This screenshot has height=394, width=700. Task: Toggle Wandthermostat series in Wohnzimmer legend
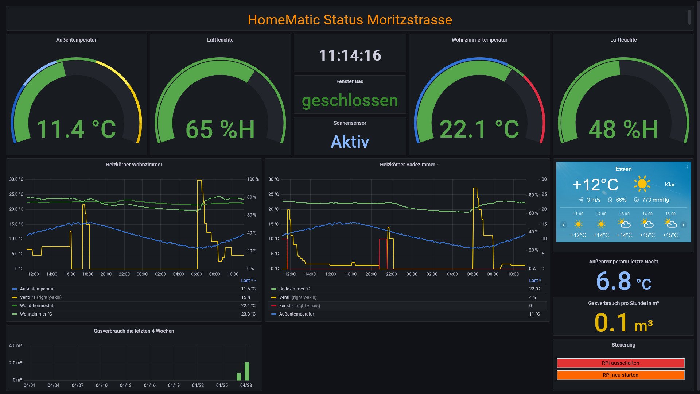pyautogui.click(x=36, y=306)
